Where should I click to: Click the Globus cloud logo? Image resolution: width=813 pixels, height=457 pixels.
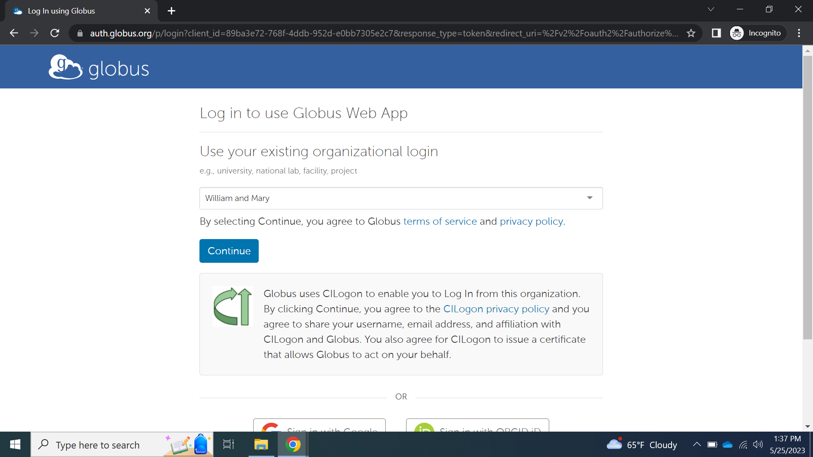click(x=66, y=67)
